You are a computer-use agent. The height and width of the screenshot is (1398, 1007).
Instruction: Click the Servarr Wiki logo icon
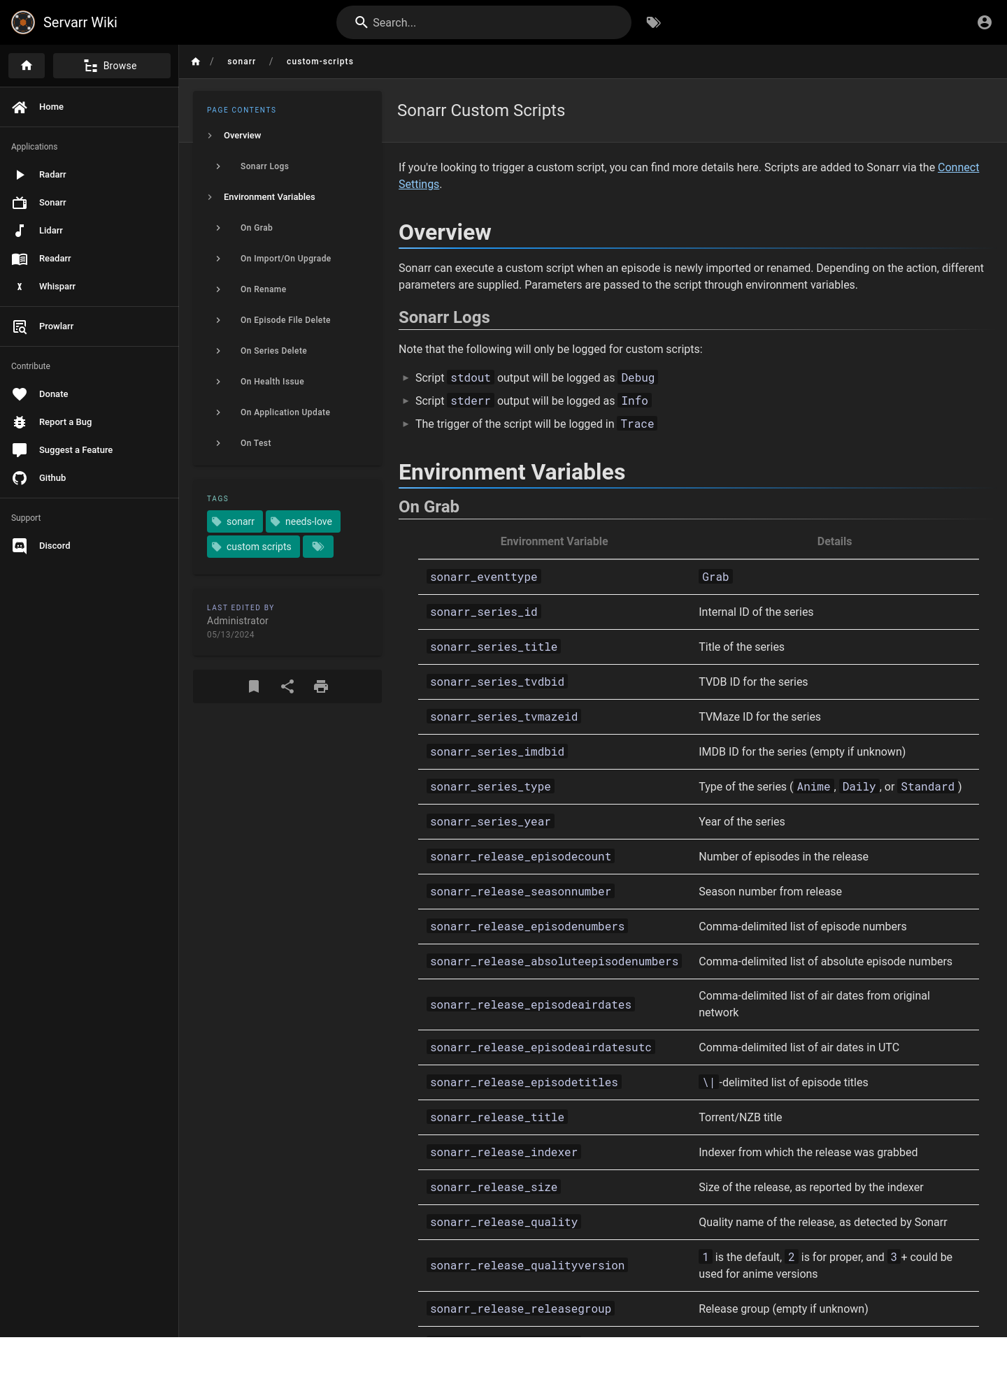point(23,22)
